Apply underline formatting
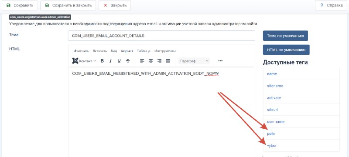This screenshot has width=349, height=157. click(x=119, y=61)
